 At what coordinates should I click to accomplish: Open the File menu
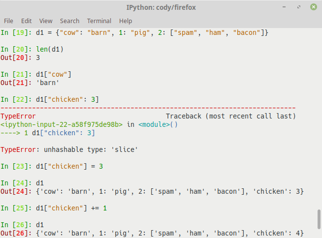8,21
